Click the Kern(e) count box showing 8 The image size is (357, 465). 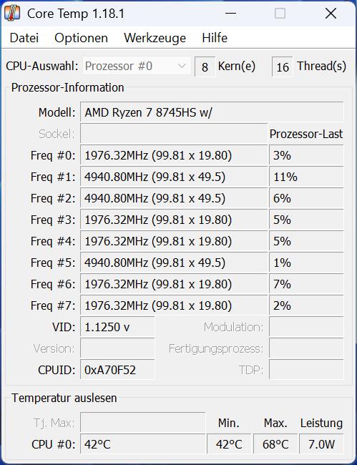[x=205, y=67]
